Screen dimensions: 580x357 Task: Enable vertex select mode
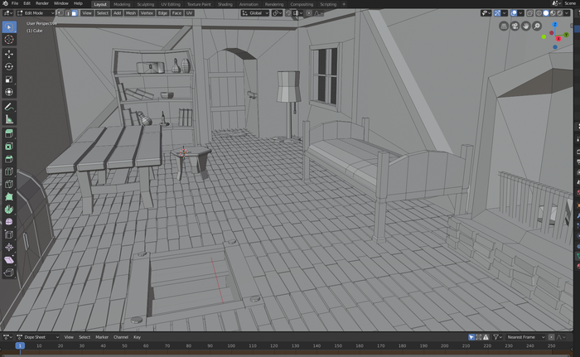click(60, 13)
